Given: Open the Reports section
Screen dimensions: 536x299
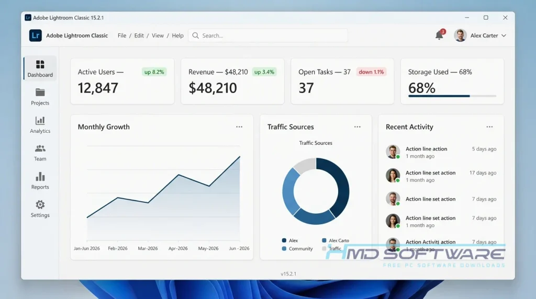Looking at the screenshot, I should tap(40, 181).
